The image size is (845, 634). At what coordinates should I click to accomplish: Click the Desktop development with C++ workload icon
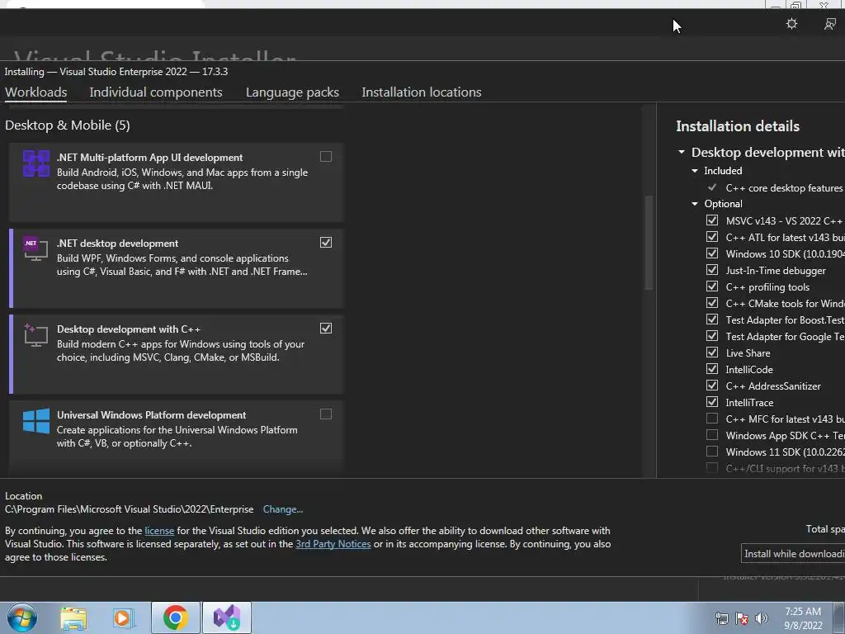pyautogui.click(x=36, y=335)
